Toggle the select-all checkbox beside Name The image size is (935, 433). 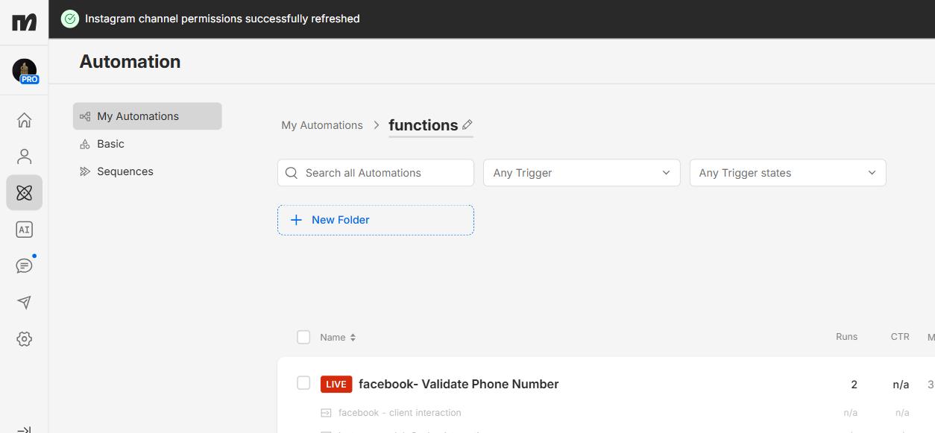point(303,337)
